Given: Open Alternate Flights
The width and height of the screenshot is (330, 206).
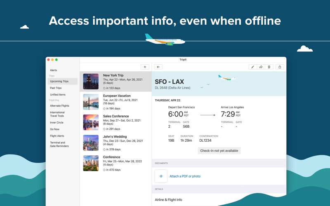Looking at the screenshot, I should click(59, 105).
